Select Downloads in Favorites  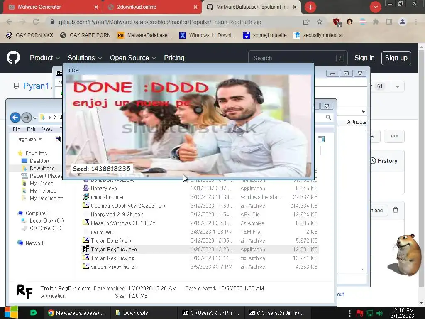[x=42, y=168]
